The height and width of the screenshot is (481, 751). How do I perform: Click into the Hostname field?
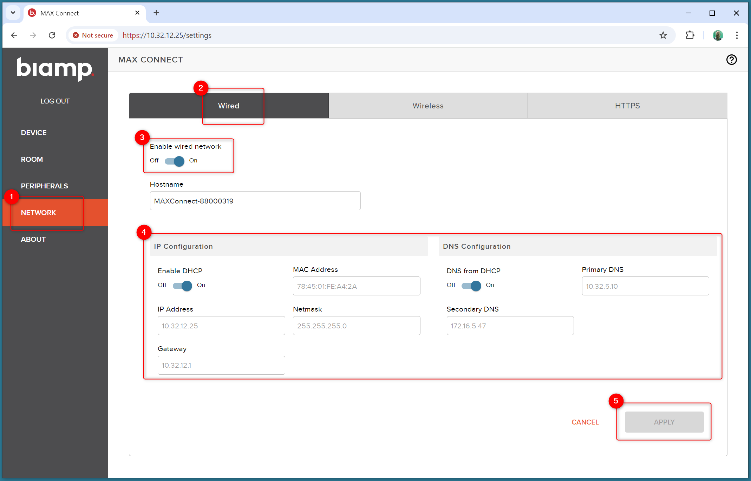[x=255, y=201]
